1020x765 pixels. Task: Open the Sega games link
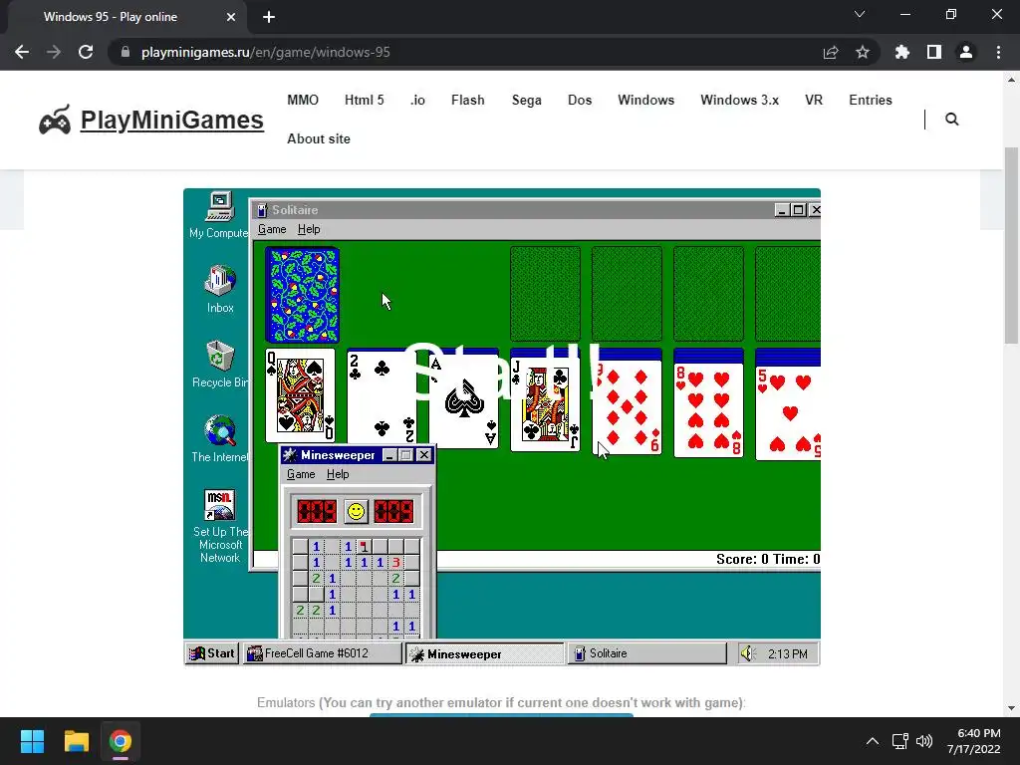[x=526, y=101]
